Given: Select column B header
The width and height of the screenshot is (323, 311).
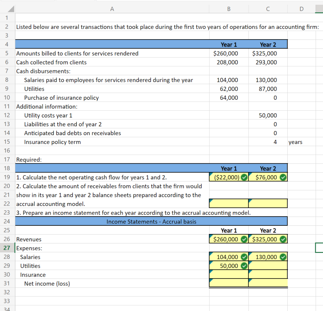Looking at the screenshot, I should 229,9.
